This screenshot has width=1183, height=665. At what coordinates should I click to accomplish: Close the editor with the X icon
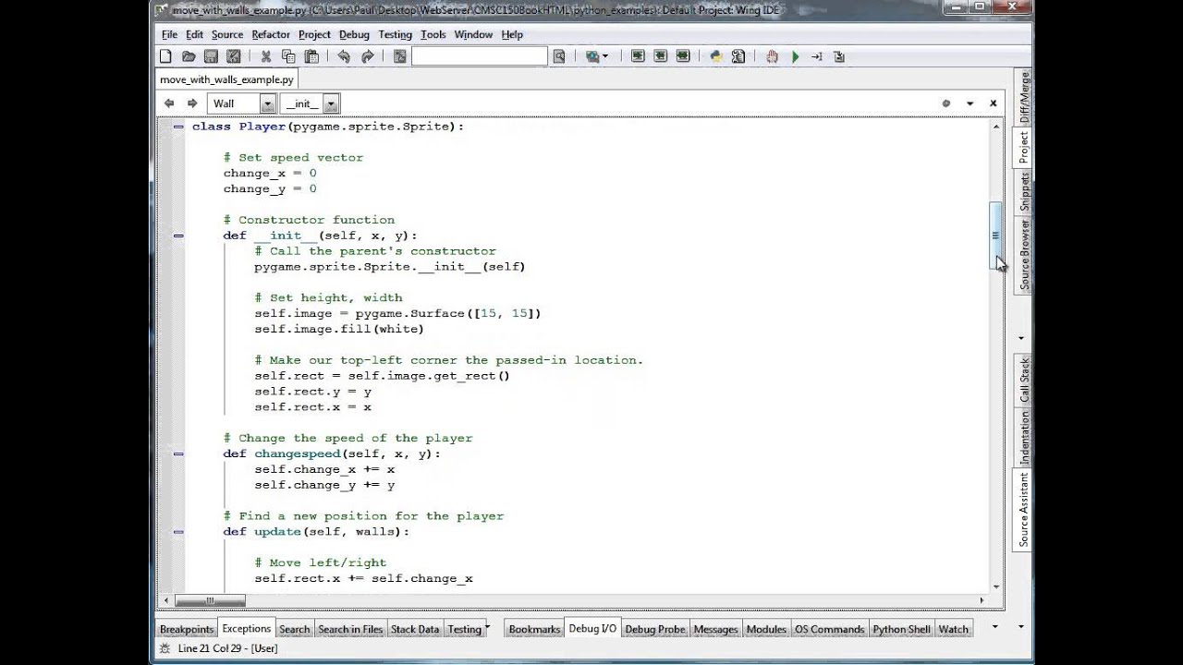994,103
